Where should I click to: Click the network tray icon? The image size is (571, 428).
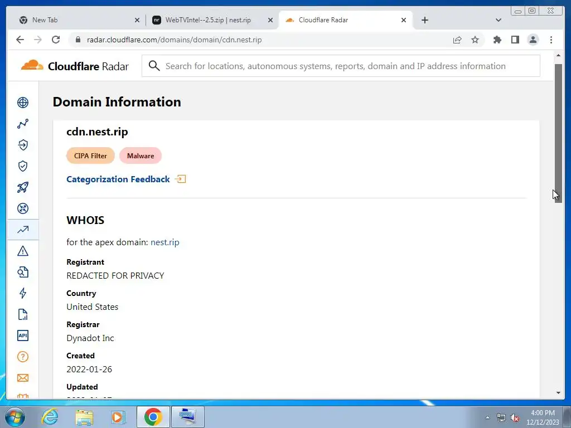501,418
